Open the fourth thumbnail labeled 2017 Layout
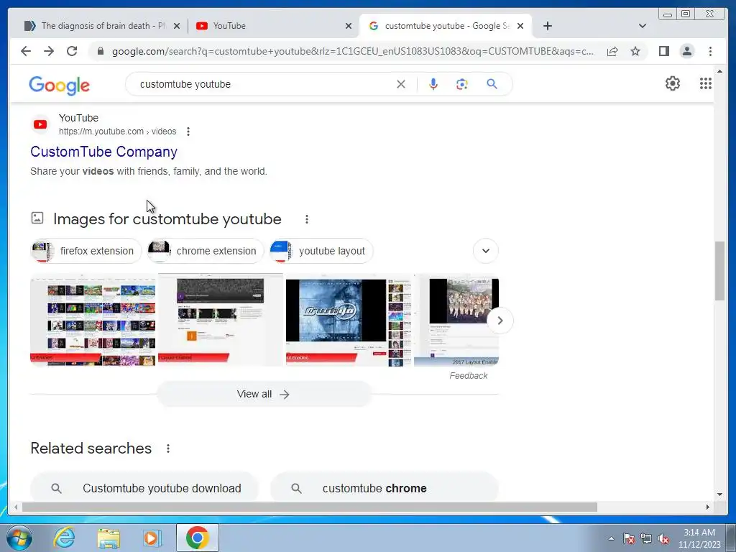 (x=456, y=320)
